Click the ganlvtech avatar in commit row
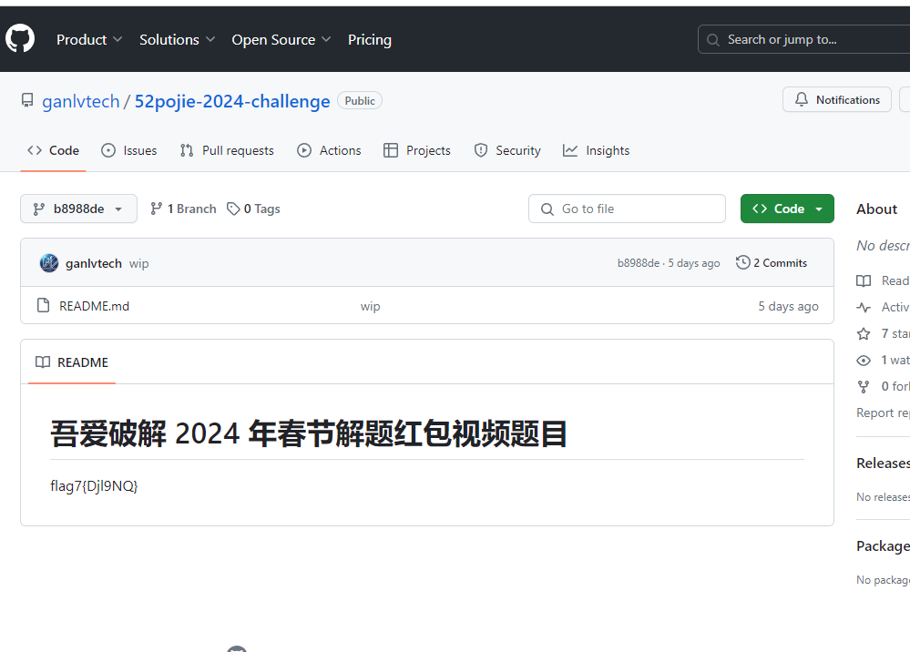Screen dimensions: 910x652 click(49, 263)
